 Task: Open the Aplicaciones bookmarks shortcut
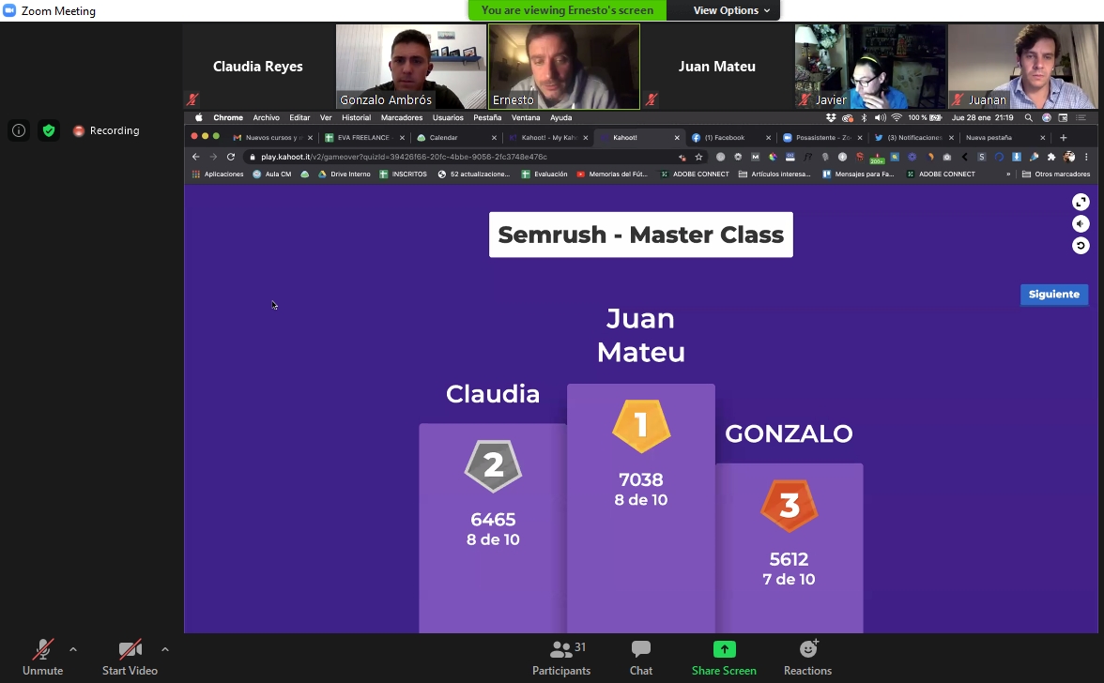point(218,174)
